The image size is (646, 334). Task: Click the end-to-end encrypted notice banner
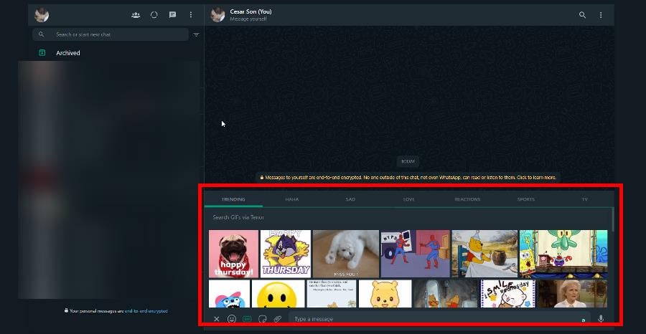408,178
